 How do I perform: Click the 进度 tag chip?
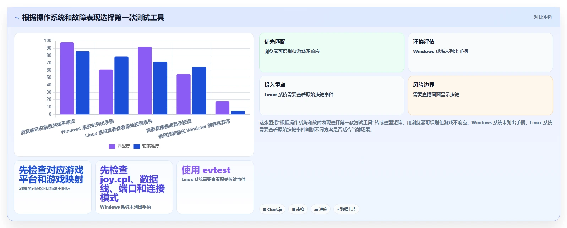coord(320,209)
